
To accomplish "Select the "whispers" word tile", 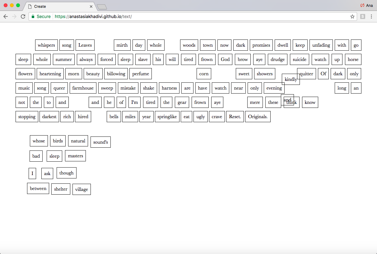I will [x=46, y=45].
